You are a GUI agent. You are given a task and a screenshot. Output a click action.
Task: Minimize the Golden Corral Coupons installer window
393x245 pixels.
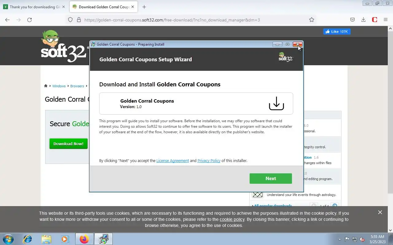coord(277,44)
